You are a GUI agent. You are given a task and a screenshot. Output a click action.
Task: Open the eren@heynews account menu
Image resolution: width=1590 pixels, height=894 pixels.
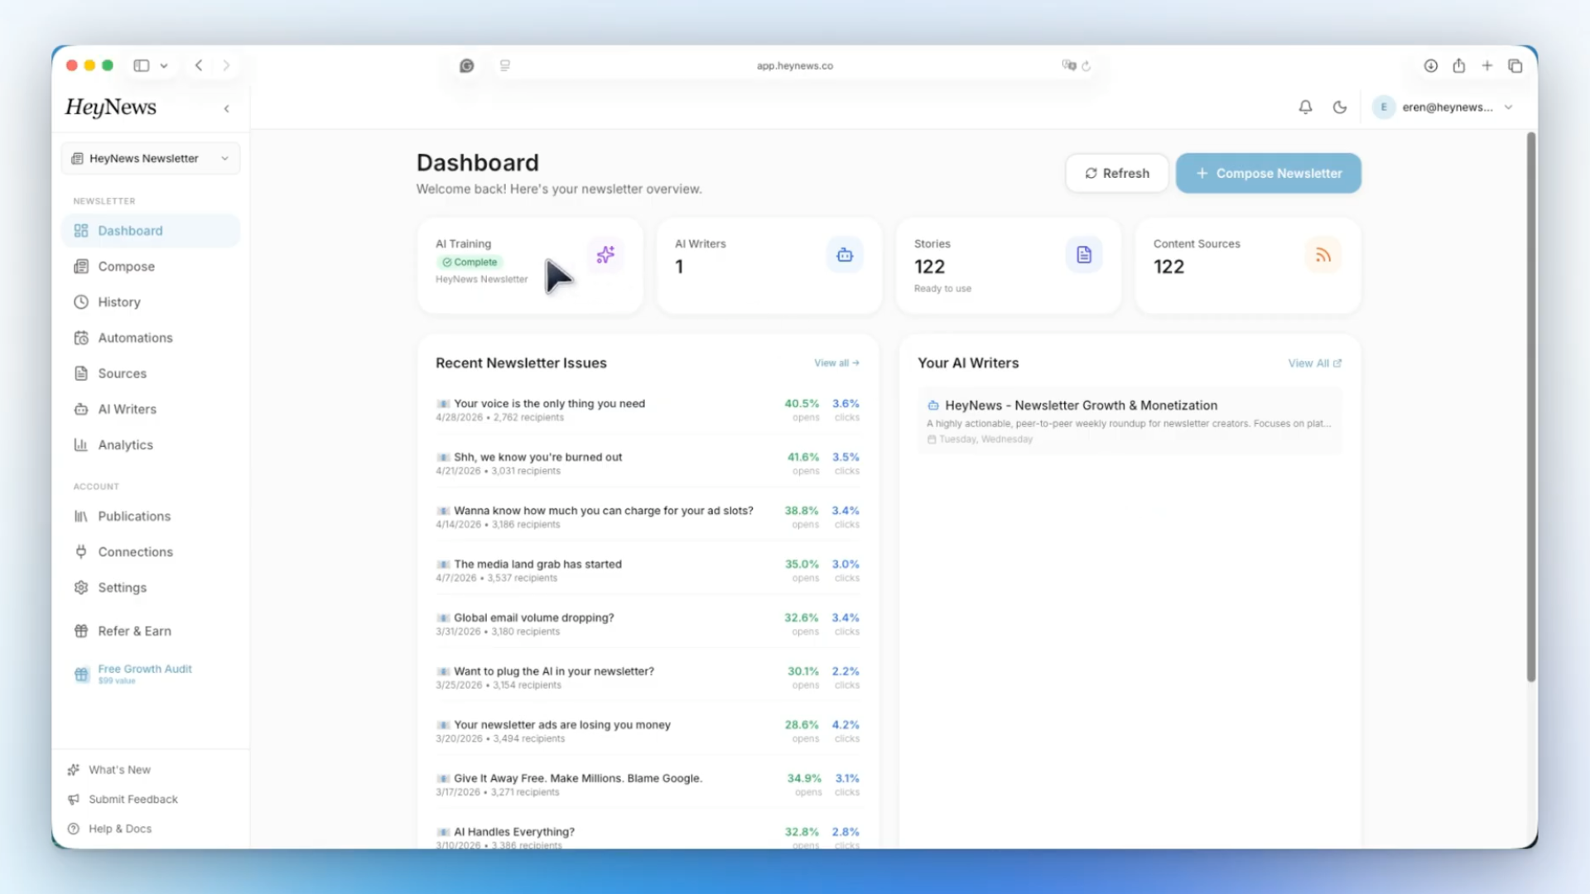point(1443,107)
